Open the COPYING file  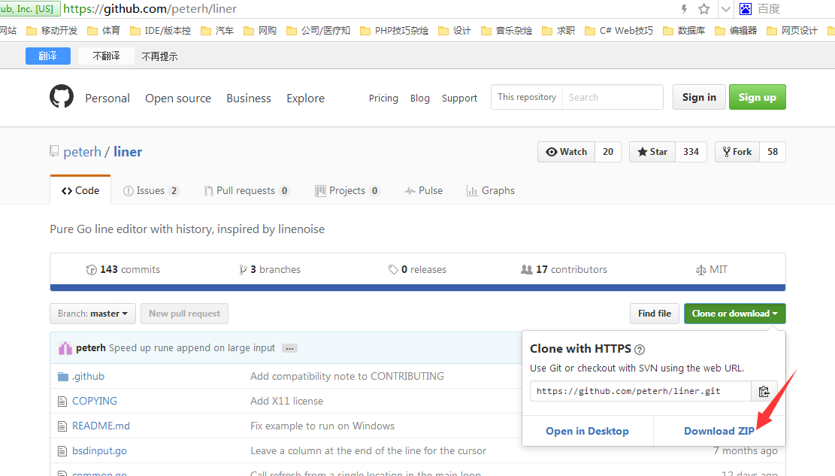[94, 401]
